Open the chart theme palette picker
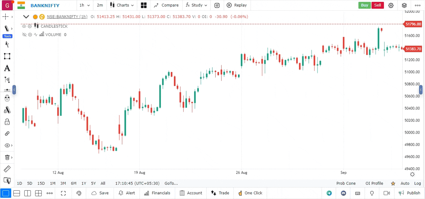 point(79,193)
